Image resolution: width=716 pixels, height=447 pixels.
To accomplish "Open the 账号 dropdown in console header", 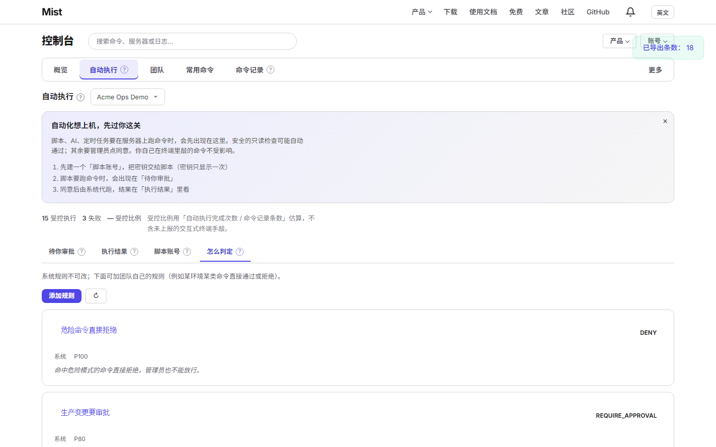I will pos(657,41).
